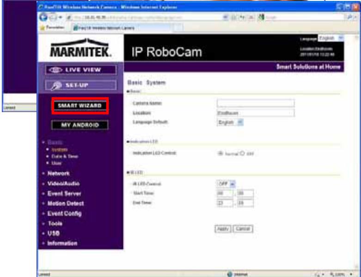Click the browser Forward arrow button
Image resolution: width=361 pixels, height=277 pixels.
pos(53,17)
